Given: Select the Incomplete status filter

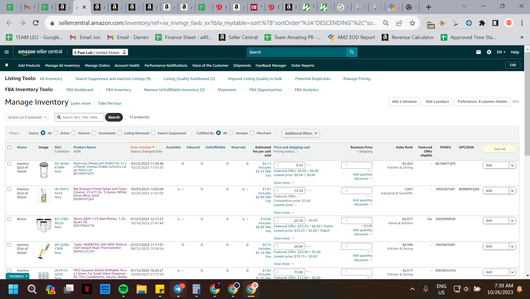Looking at the screenshot, I should pyautogui.click(x=94, y=133).
